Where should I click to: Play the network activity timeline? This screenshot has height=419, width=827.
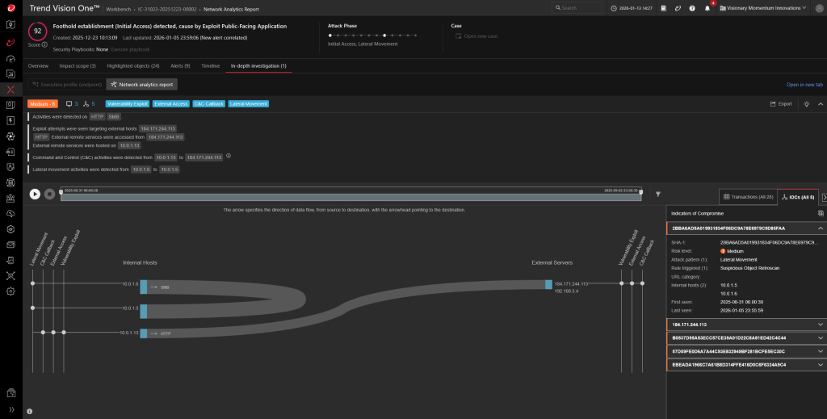coord(35,194)
